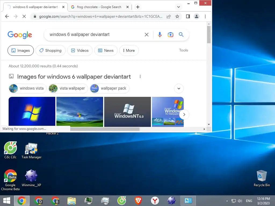Start voice search with microphone
Image resolution: width=275 pixels, height=206 pixels.
coord(160,35)
